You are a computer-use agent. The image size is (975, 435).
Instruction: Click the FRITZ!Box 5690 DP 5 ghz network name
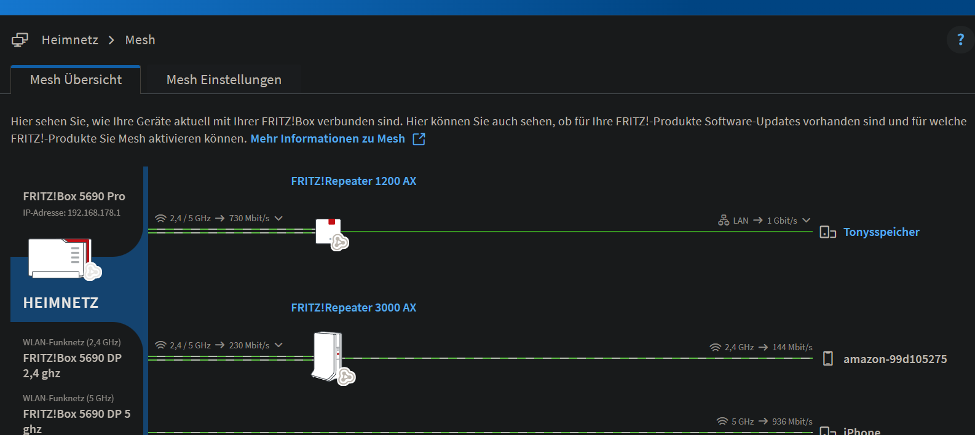[x=77, y=421]
